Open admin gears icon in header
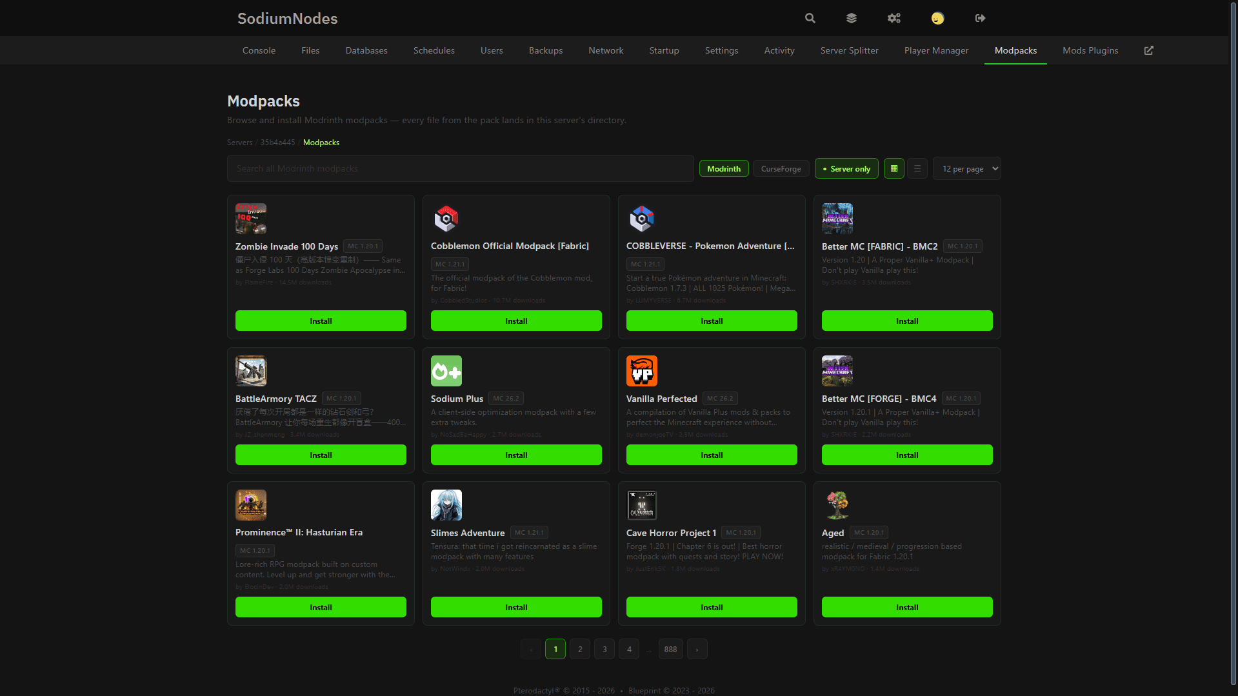This screenshot has height=696, width=1238. point(894,18)
